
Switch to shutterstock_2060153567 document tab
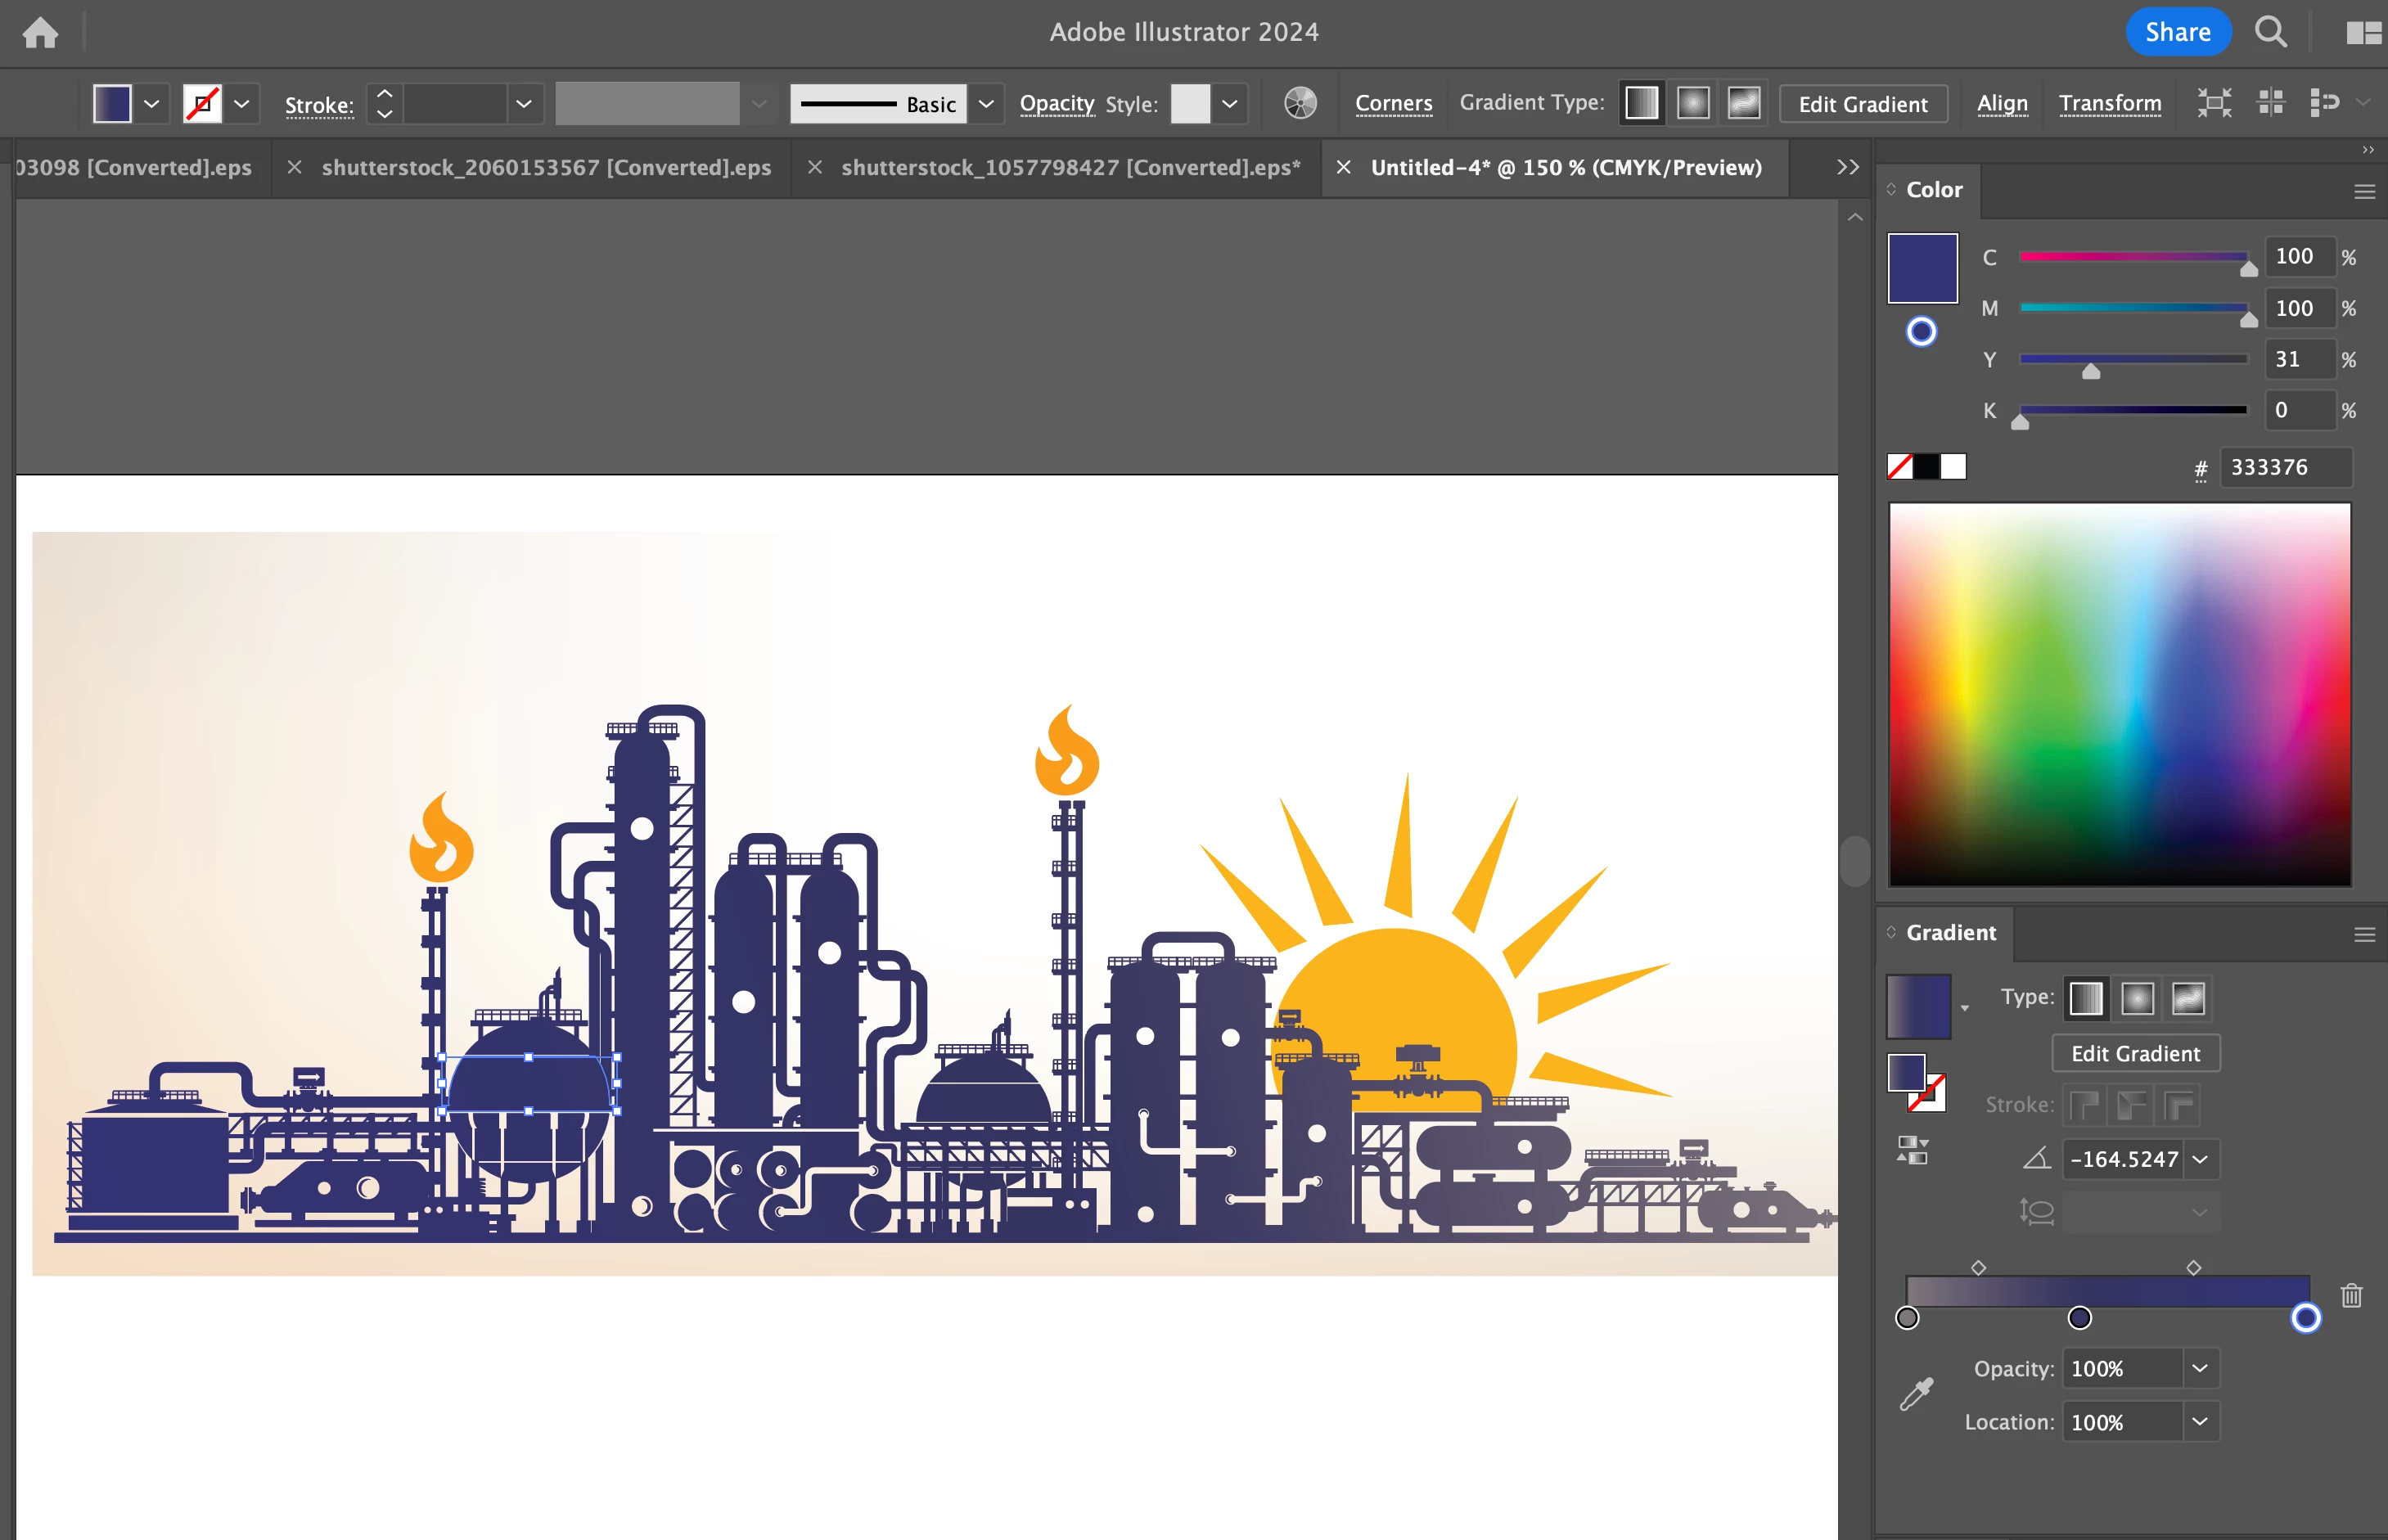546,167
